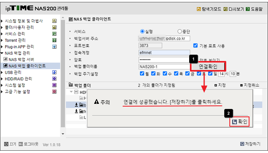Open the 도움말 help icon
The width and height of the screenshot is (268, 153).
[248, 9]
